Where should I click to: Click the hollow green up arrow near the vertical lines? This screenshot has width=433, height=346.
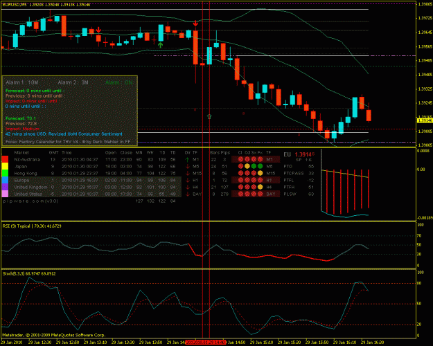[x=209, y=116]
